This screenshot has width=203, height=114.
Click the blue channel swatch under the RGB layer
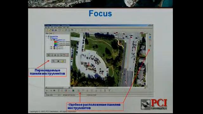pyautogui.click(x=56, y=45)
